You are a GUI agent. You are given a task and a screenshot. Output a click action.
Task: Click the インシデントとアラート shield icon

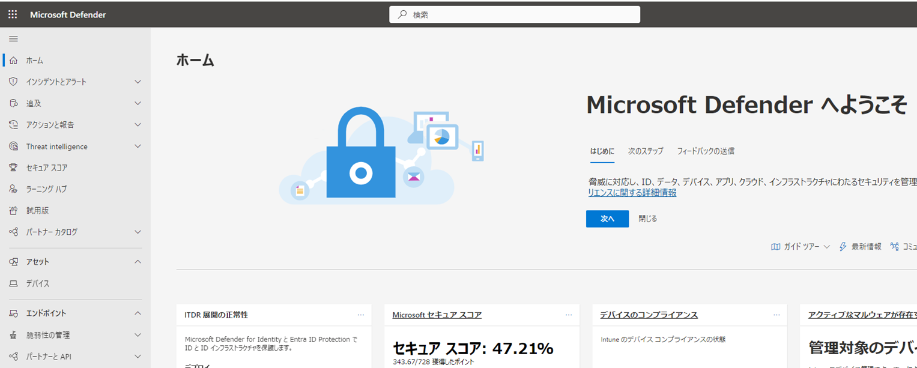(x=14, y=82)
